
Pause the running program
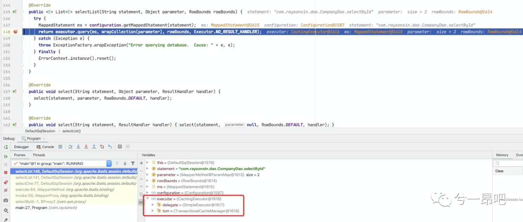(6, 165)
